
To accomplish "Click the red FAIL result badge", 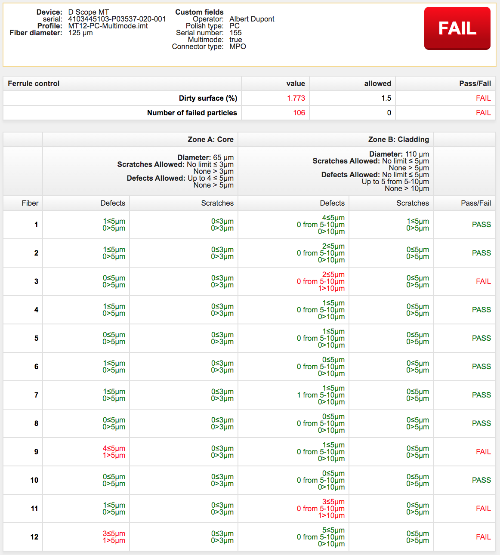I will pyautogui.click(x=457, y=28).
